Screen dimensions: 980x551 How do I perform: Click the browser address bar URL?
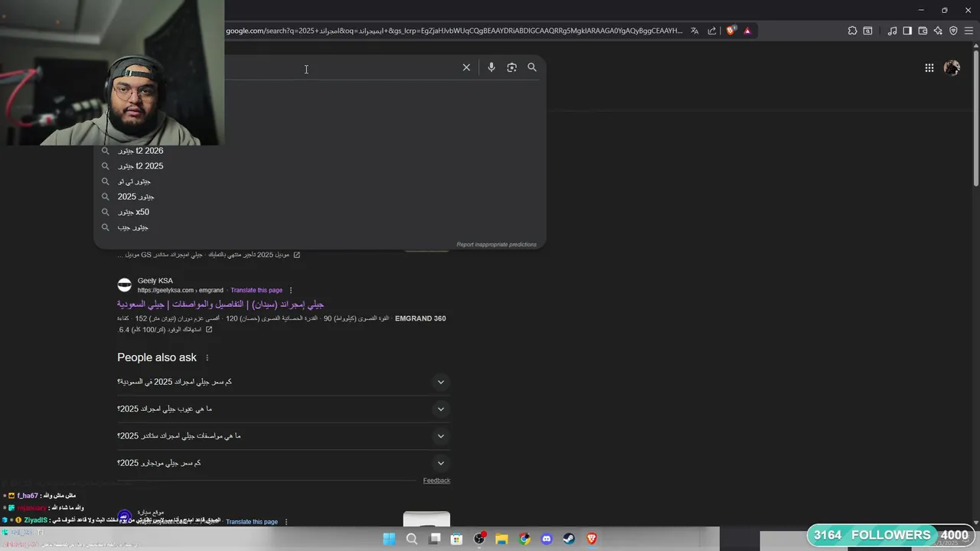(453, 31)
